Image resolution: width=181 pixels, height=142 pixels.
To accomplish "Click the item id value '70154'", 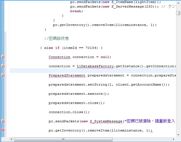I will [91, 48].
